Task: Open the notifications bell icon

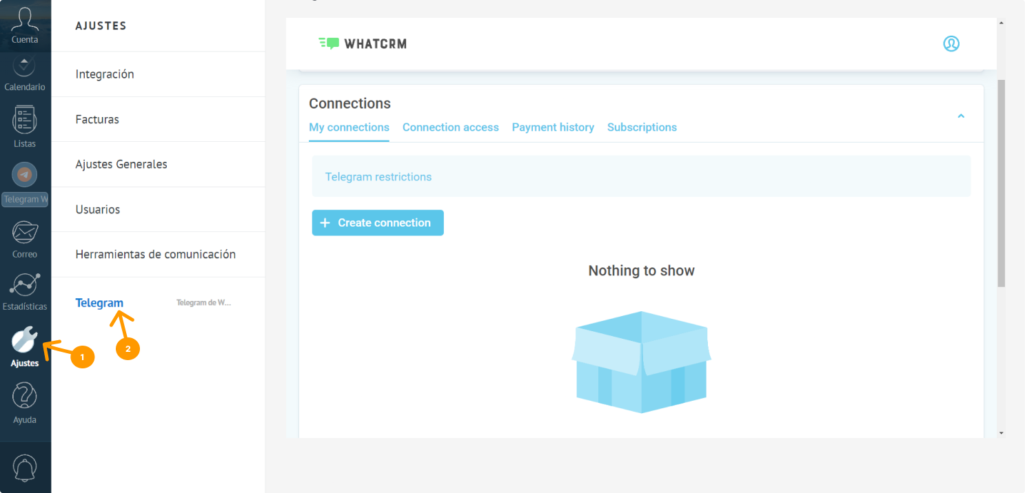Action: [x=26, y=468]
